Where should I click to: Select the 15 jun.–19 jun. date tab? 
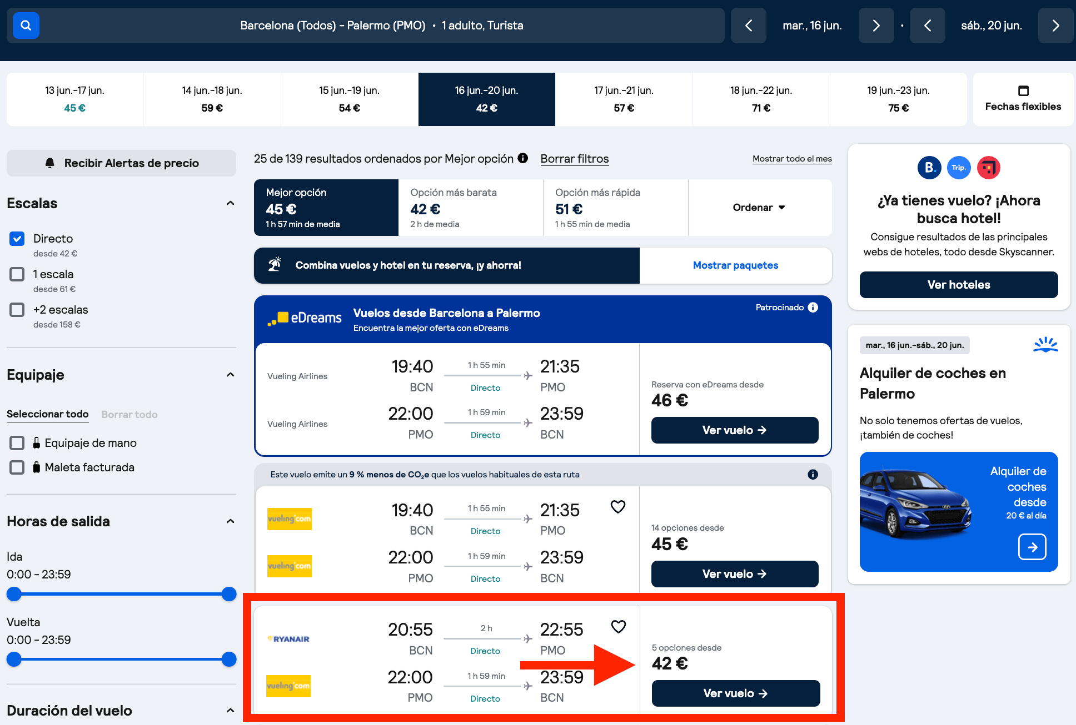(x=350, y=99)
